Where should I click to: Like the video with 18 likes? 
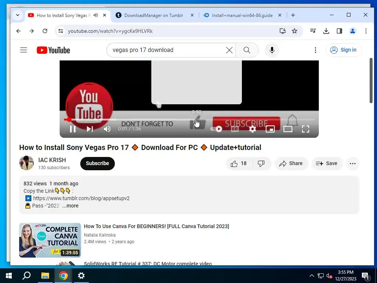[239, 164]
